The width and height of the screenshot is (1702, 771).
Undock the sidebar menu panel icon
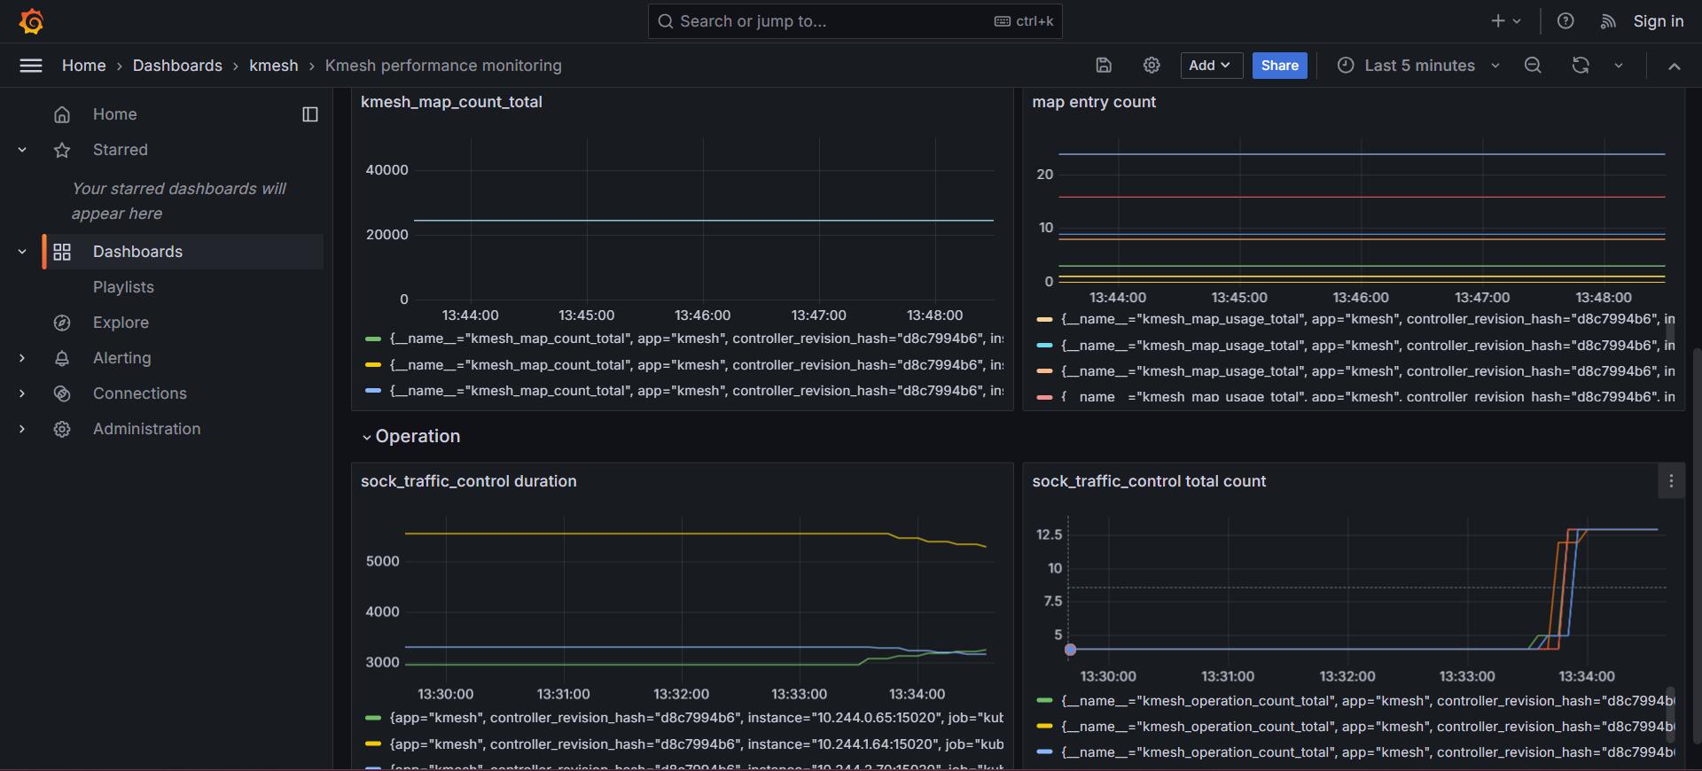309,114
